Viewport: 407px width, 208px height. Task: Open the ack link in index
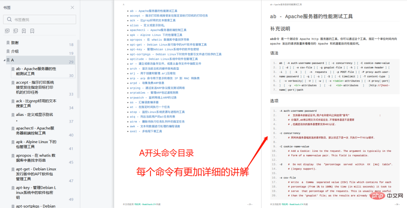point(153,20)
